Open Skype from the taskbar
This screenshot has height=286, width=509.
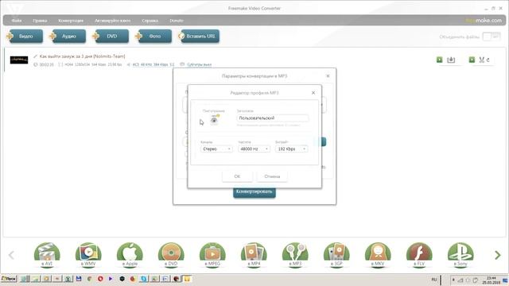point(144,279)
